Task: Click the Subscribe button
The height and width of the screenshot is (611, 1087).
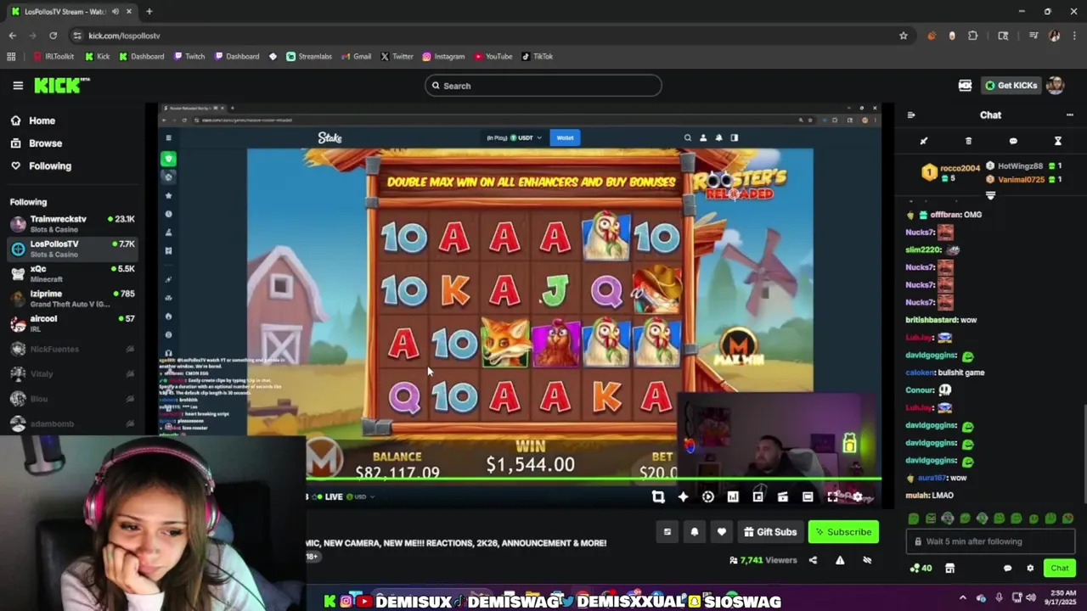Action: (x=843, y=532)
